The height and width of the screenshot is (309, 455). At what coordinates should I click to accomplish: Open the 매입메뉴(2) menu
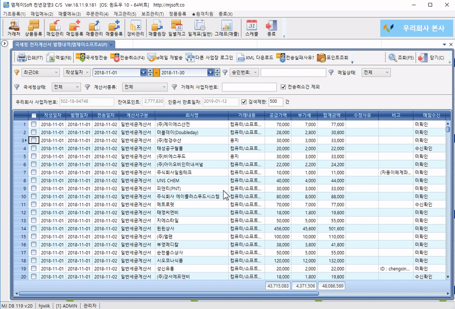click(42, 14)
